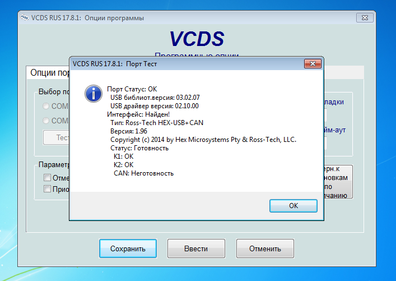The width and height of the screenshot is (396, 281).
Task: Close the Порт Тест dialog with red X
Action: [313, 64]
